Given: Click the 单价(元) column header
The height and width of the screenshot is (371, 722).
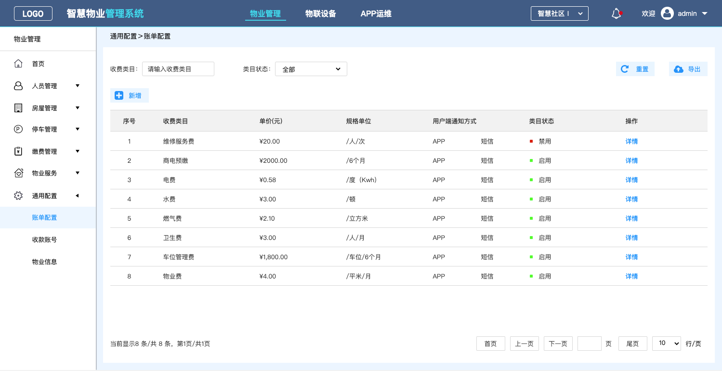Looking at the screenshot, I should 271,121.
